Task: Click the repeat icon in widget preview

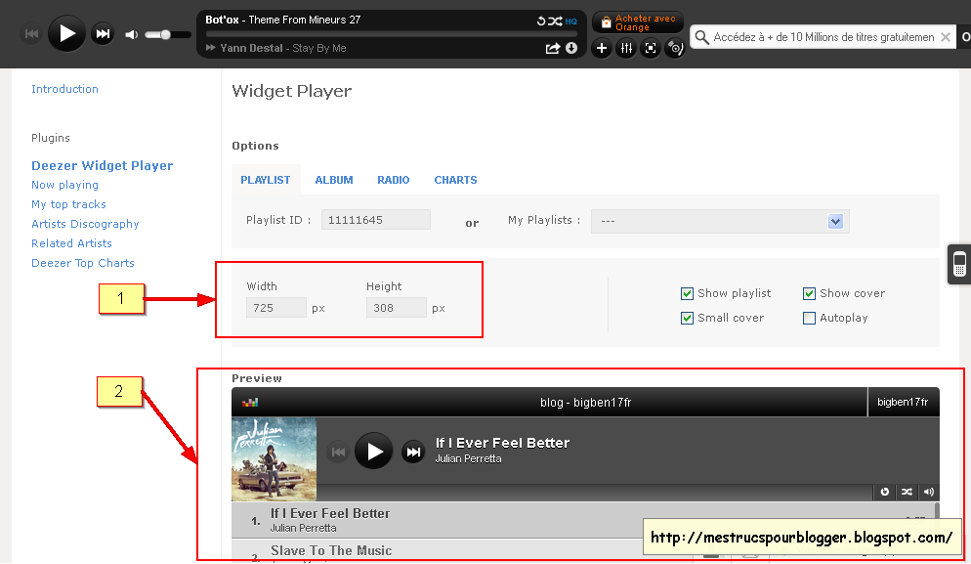Action: pos(885,492)
